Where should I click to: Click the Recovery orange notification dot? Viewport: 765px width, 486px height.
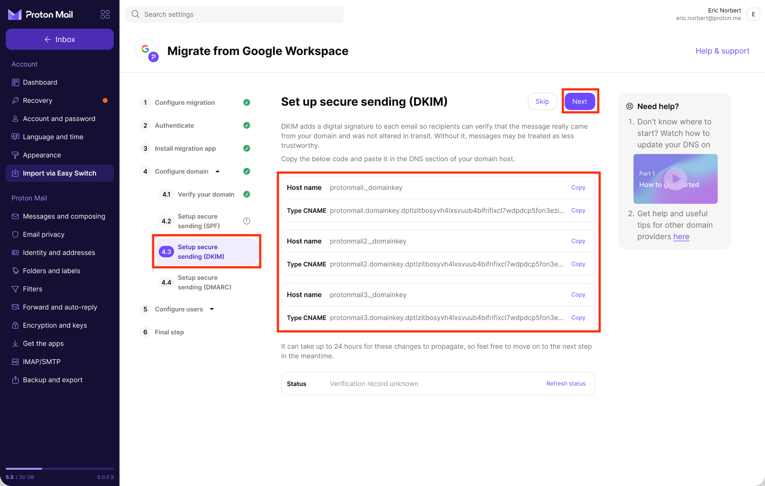105,100
